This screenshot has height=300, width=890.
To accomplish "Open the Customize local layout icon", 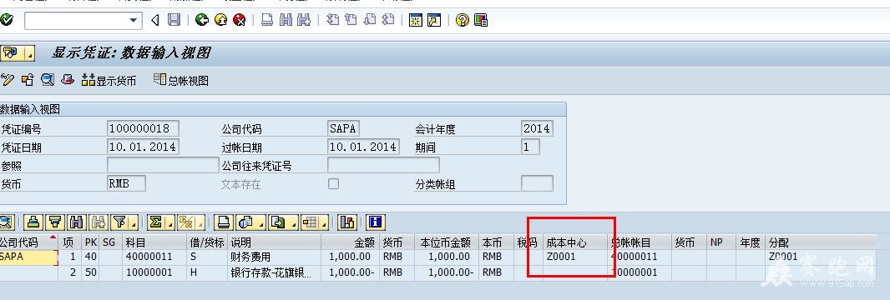I will click(481, 20).
